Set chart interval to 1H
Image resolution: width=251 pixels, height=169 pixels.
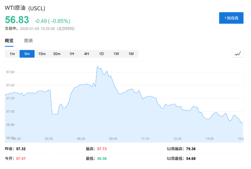pyautogui.click(x=71, y=54)
